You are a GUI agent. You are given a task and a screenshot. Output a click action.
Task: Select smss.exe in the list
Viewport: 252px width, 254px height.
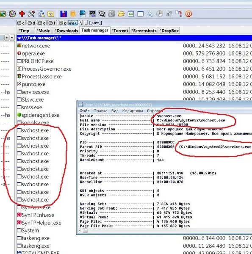pos(30,107)
